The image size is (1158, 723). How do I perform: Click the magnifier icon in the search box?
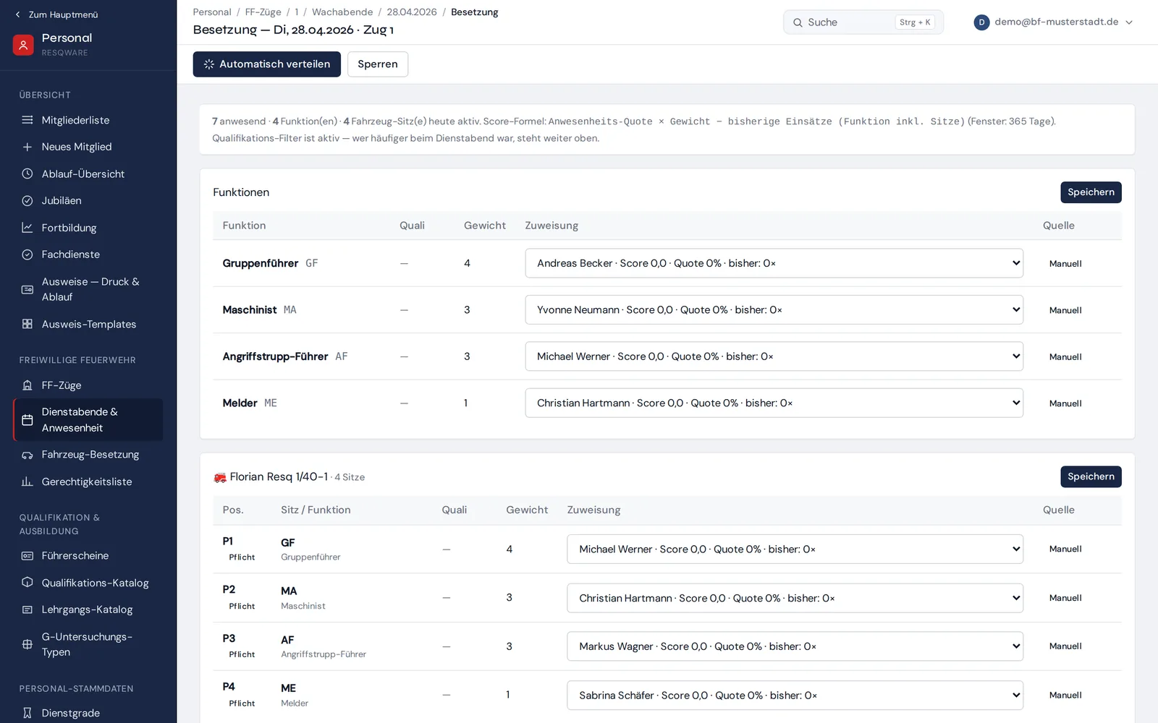click(798, 22)
